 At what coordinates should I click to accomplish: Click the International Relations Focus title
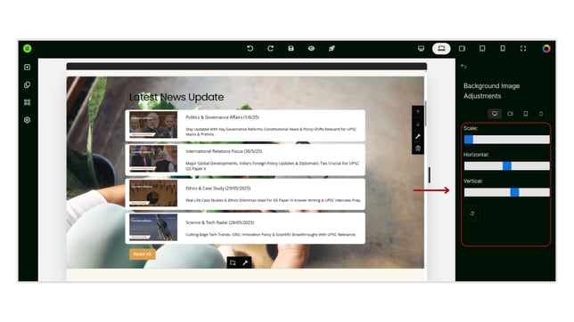[x=224, y=151]
